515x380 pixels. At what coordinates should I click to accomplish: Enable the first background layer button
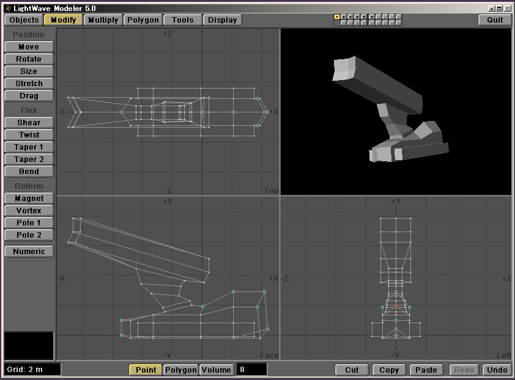pyautogui.click(x=337, y=23)
